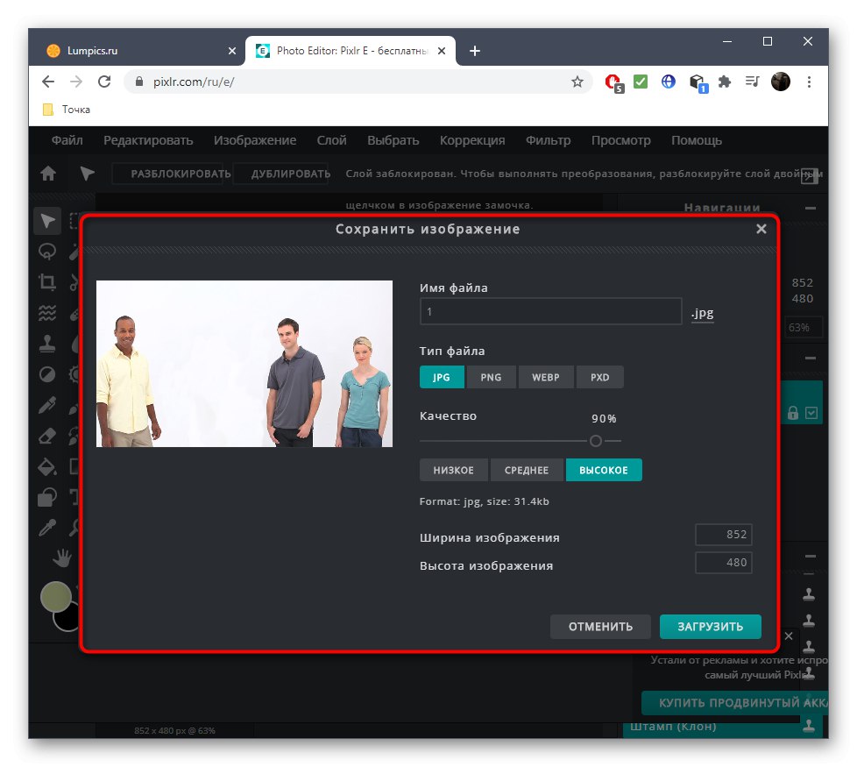This screenshot has width=857, height=767.
Task: Select the Pen tool in toolbox
Action: (x=47, y=405)
